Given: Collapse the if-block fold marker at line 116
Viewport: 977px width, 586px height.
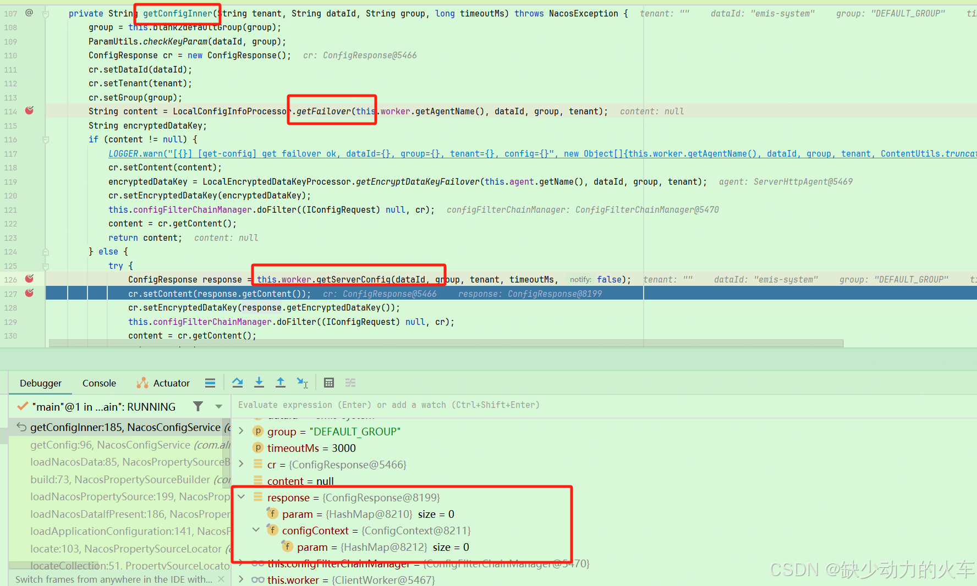Looking at the screenshot, I should click(x=46, y=140).
